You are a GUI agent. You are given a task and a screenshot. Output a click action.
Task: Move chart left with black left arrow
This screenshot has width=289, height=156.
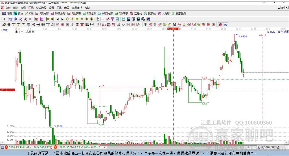click(58, 19)
